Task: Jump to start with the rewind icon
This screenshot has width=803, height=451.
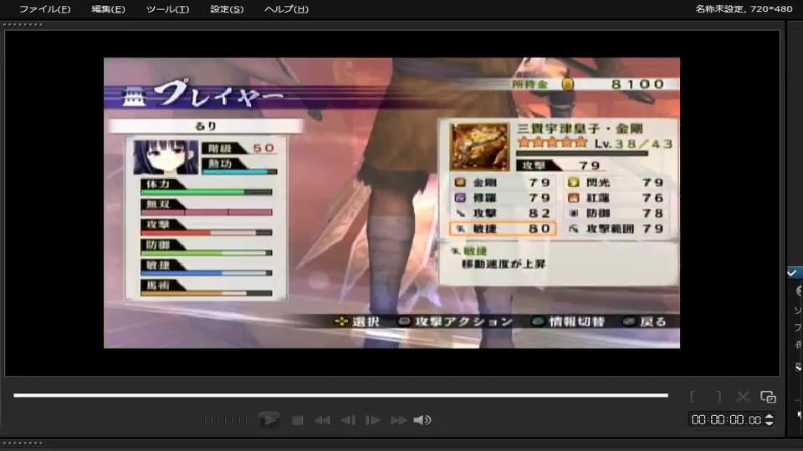Action: 322,420
